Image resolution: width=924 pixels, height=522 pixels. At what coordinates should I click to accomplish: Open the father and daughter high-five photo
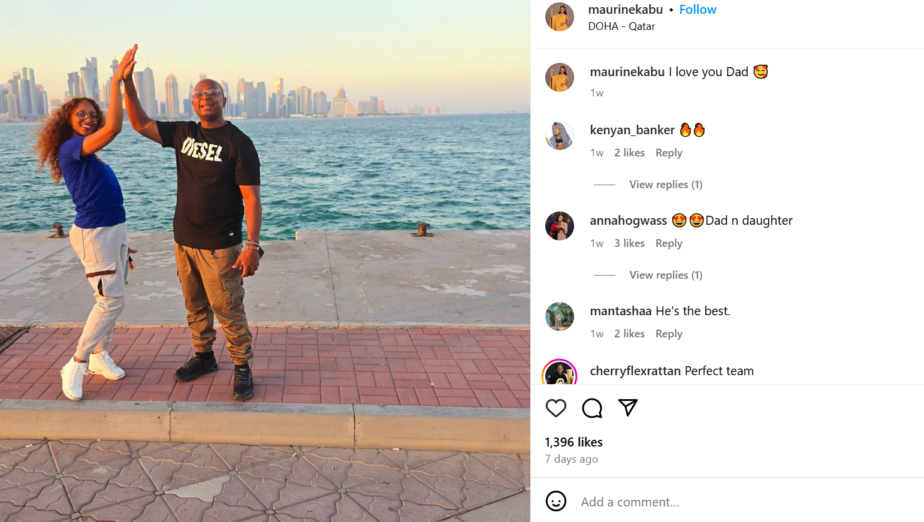coord(265,261)
